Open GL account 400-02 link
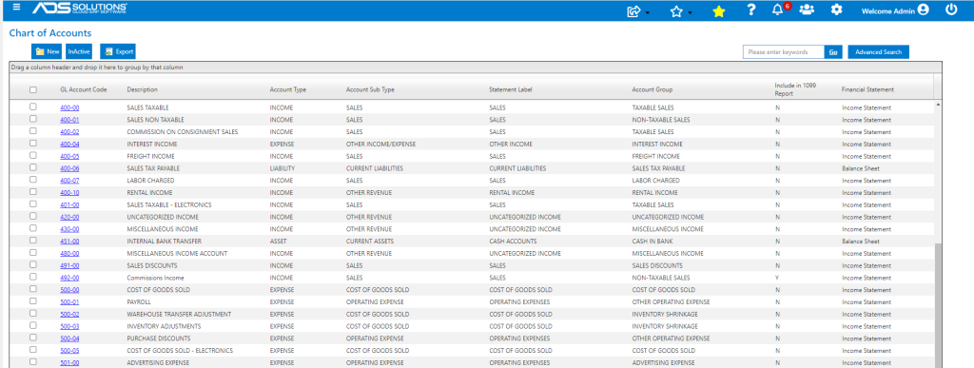The width and height of the screenshot is (974, 368). pyautogui.click(x=69, y=132)
